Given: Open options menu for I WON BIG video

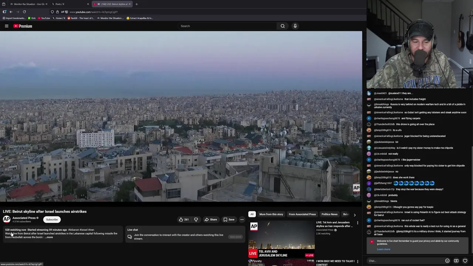Looking at the screenshot, I should (x=357, y=262).
